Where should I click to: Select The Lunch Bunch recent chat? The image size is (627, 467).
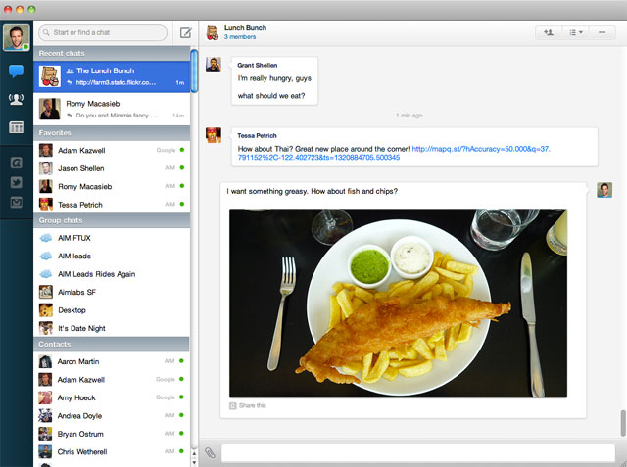(113, 76)
